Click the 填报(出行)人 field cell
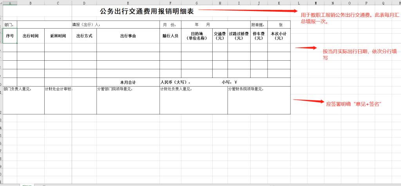Image resolution: width=401 pixels, height=186 pixels. [115, 25]
